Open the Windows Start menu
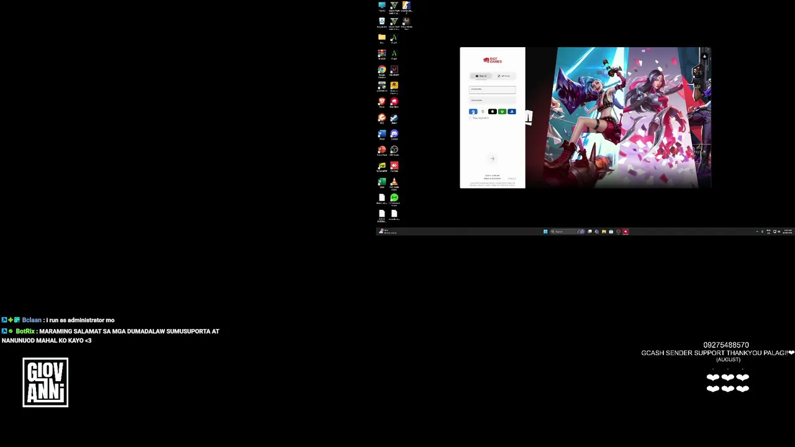The width and height of the screenshot is (795, 447). click(545, 232)
